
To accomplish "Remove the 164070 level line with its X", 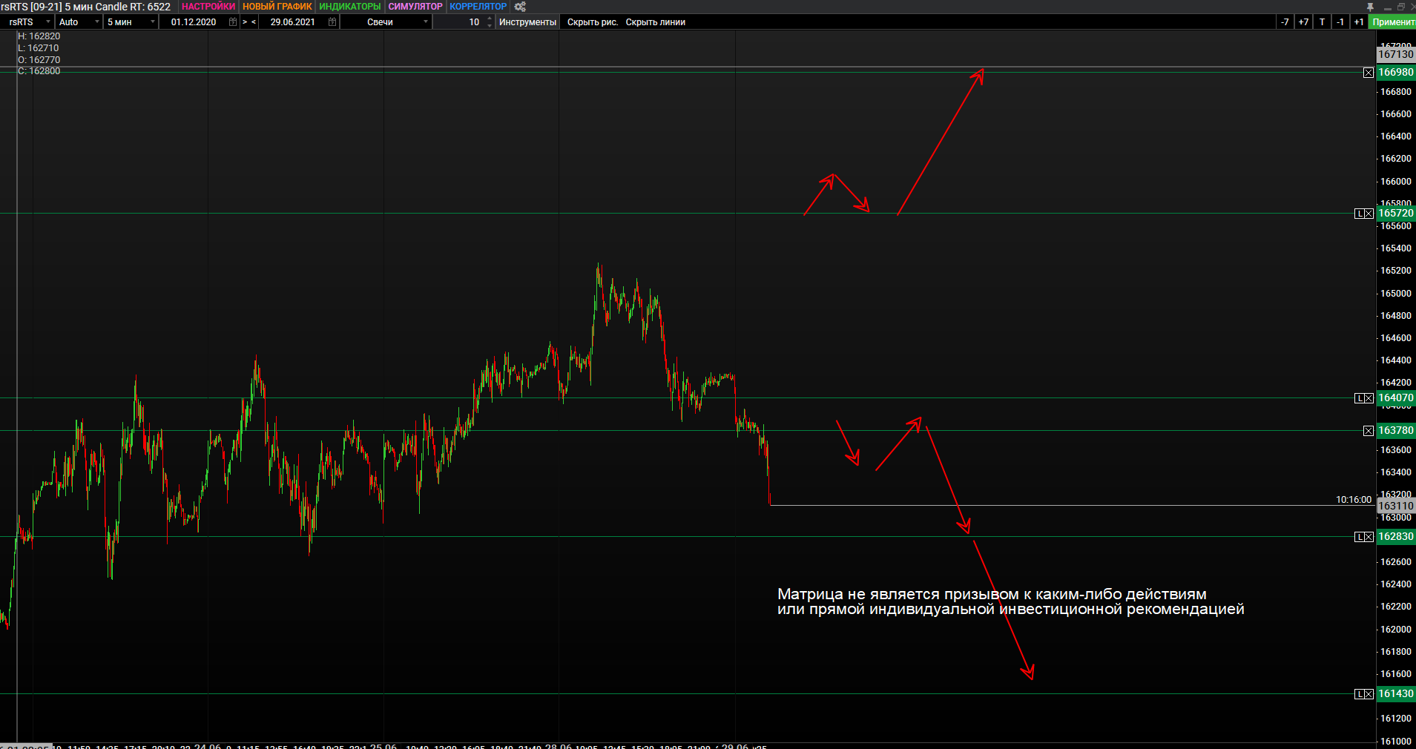I will [x=1369, y=398].
